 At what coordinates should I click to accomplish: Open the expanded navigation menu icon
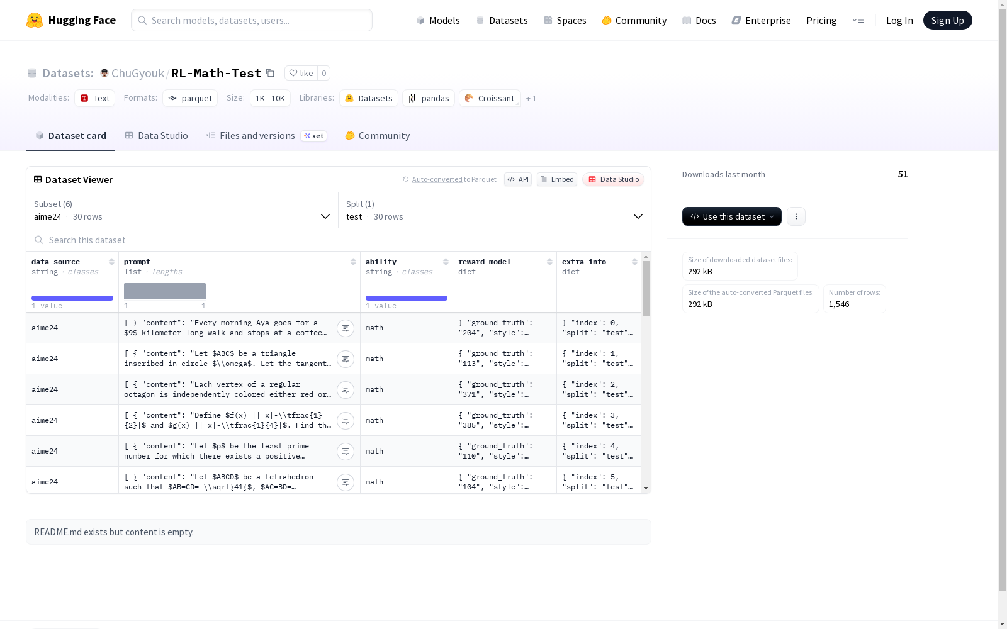click(x=858, y=20)
